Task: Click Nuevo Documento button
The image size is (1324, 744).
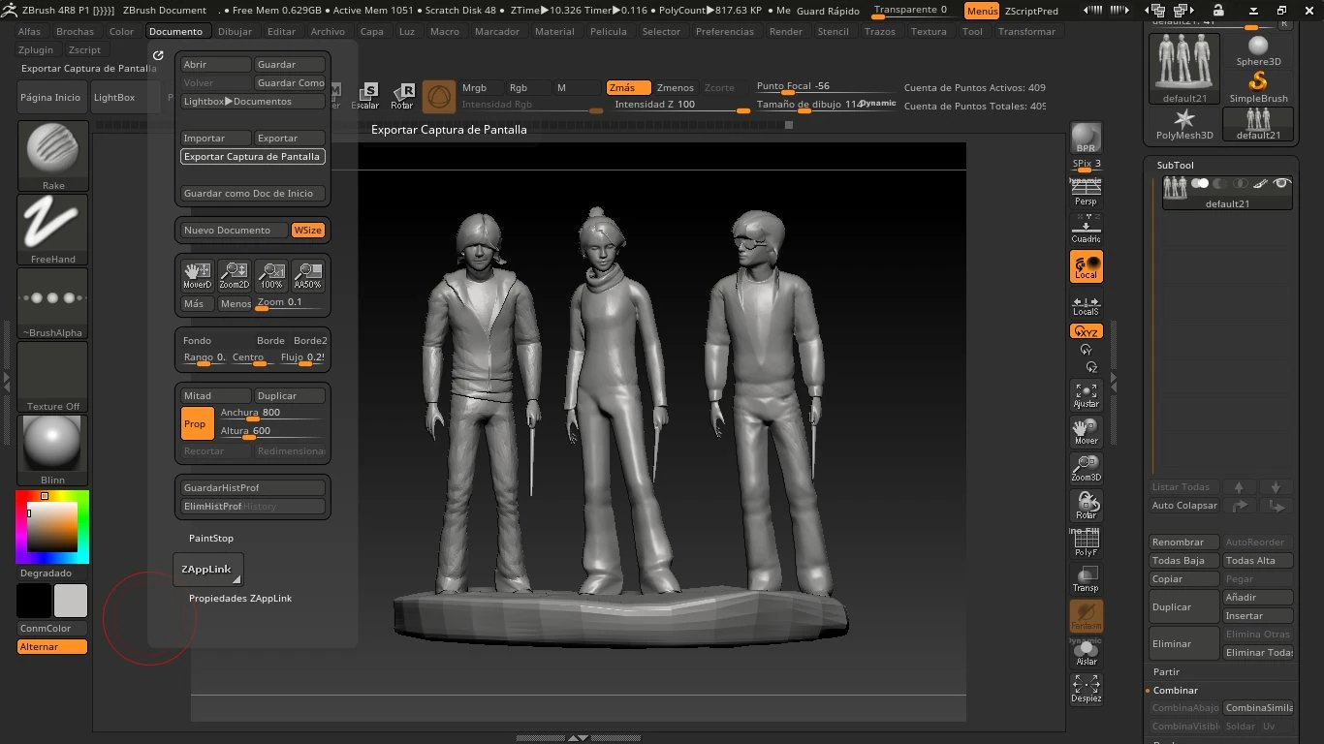Action: 235,231
